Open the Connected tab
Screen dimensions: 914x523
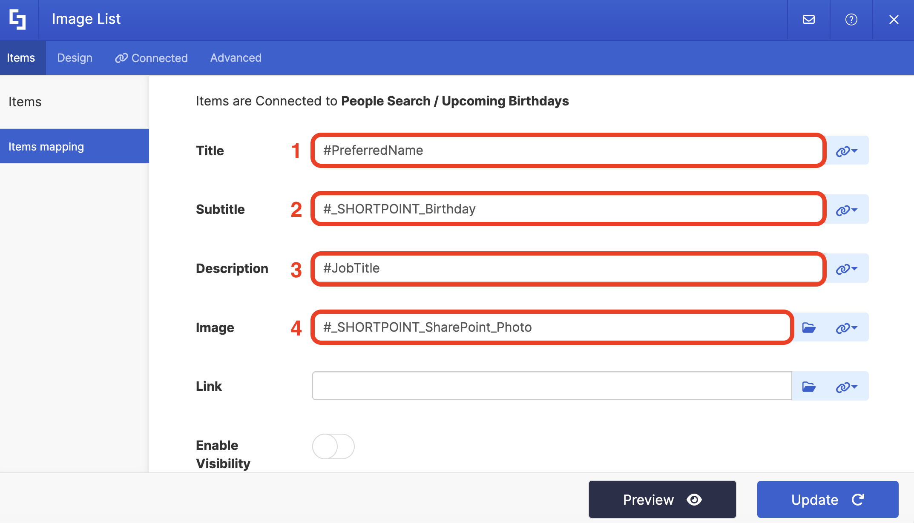(x=151, y=58)
